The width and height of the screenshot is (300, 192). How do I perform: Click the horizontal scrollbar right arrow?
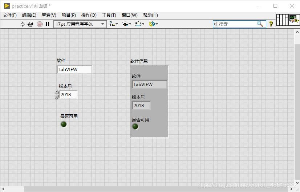click(291, 189)
